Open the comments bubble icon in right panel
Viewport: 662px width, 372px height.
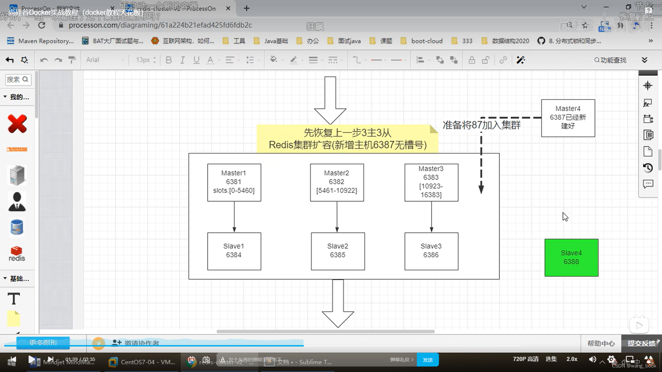pos(648,184)
